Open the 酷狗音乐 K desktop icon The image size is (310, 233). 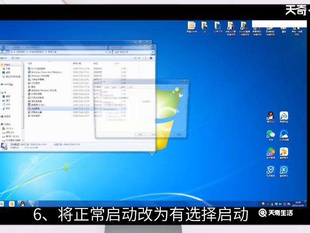pos(284,171)
